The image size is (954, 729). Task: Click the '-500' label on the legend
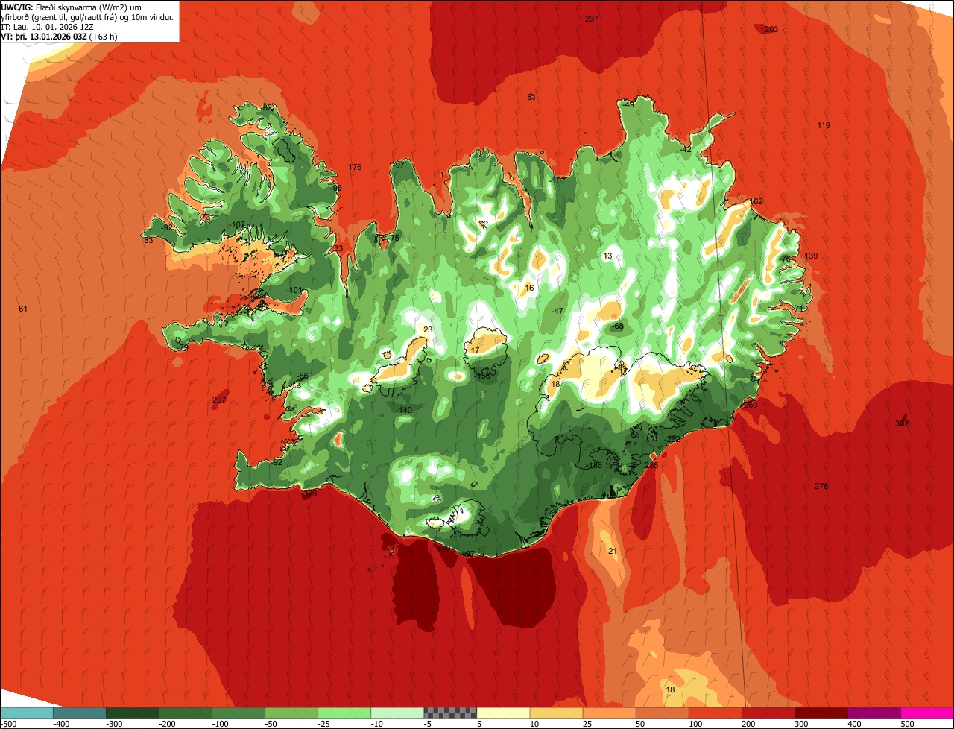pyautogui.click(x=9, y=723)
